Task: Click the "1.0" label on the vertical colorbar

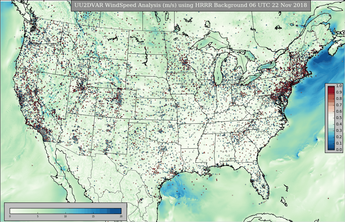Action: pos(339,86)
